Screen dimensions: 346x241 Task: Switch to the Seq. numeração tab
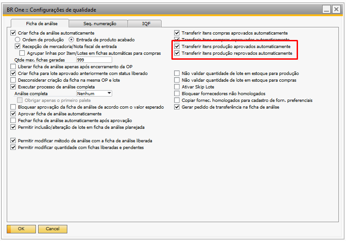point(98,24)
